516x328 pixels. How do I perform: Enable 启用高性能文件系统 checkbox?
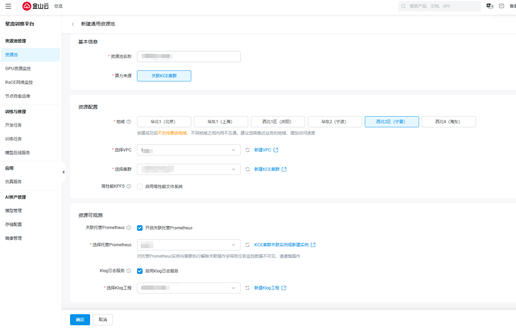click(140, 187)
